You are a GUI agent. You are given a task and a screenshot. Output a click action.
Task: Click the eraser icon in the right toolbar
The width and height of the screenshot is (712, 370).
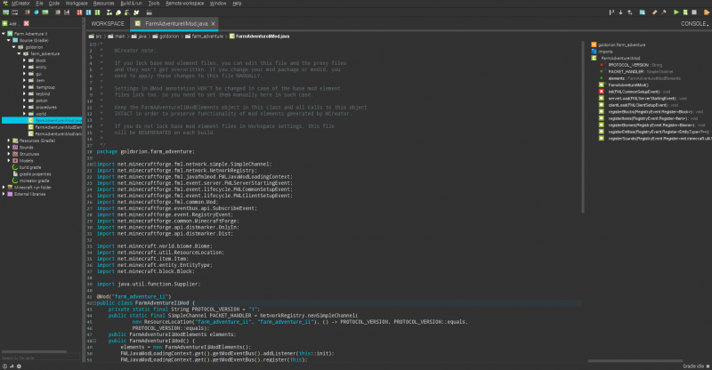[x=654, y=12]
